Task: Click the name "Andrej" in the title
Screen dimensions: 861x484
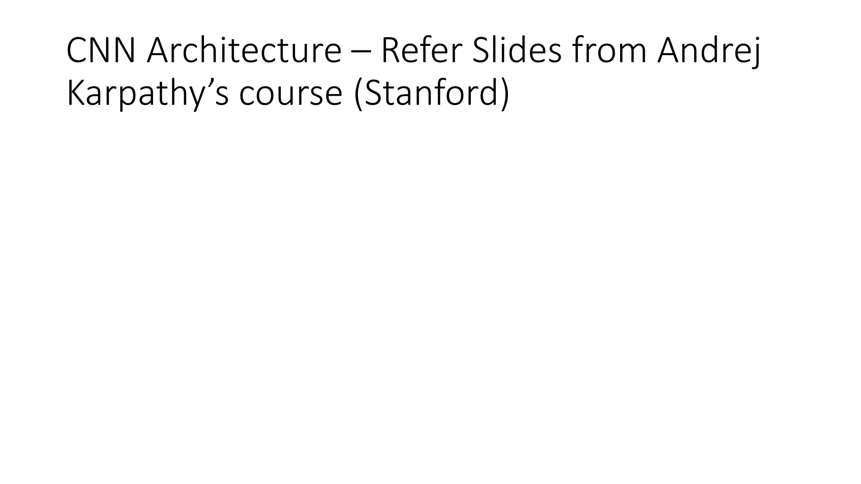Action: pyautogui.click(x=709, y=51)
